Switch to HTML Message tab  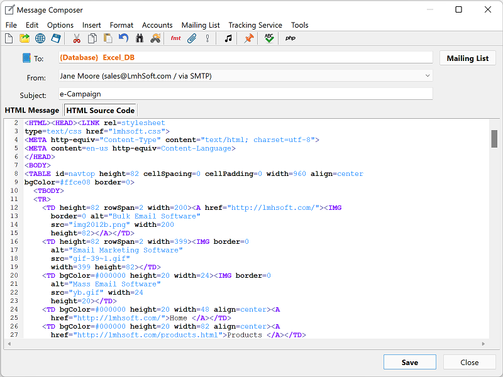pos(32,111)
